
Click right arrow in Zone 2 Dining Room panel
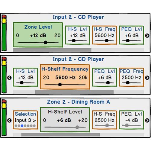coord(147,120)
